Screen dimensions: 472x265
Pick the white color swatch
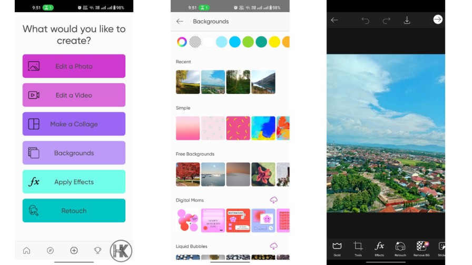point(208,42)
